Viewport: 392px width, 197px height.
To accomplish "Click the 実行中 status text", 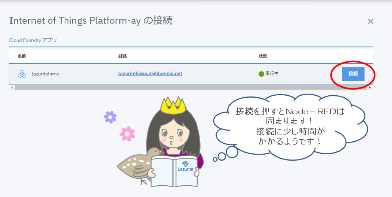I will click(272, 74).
